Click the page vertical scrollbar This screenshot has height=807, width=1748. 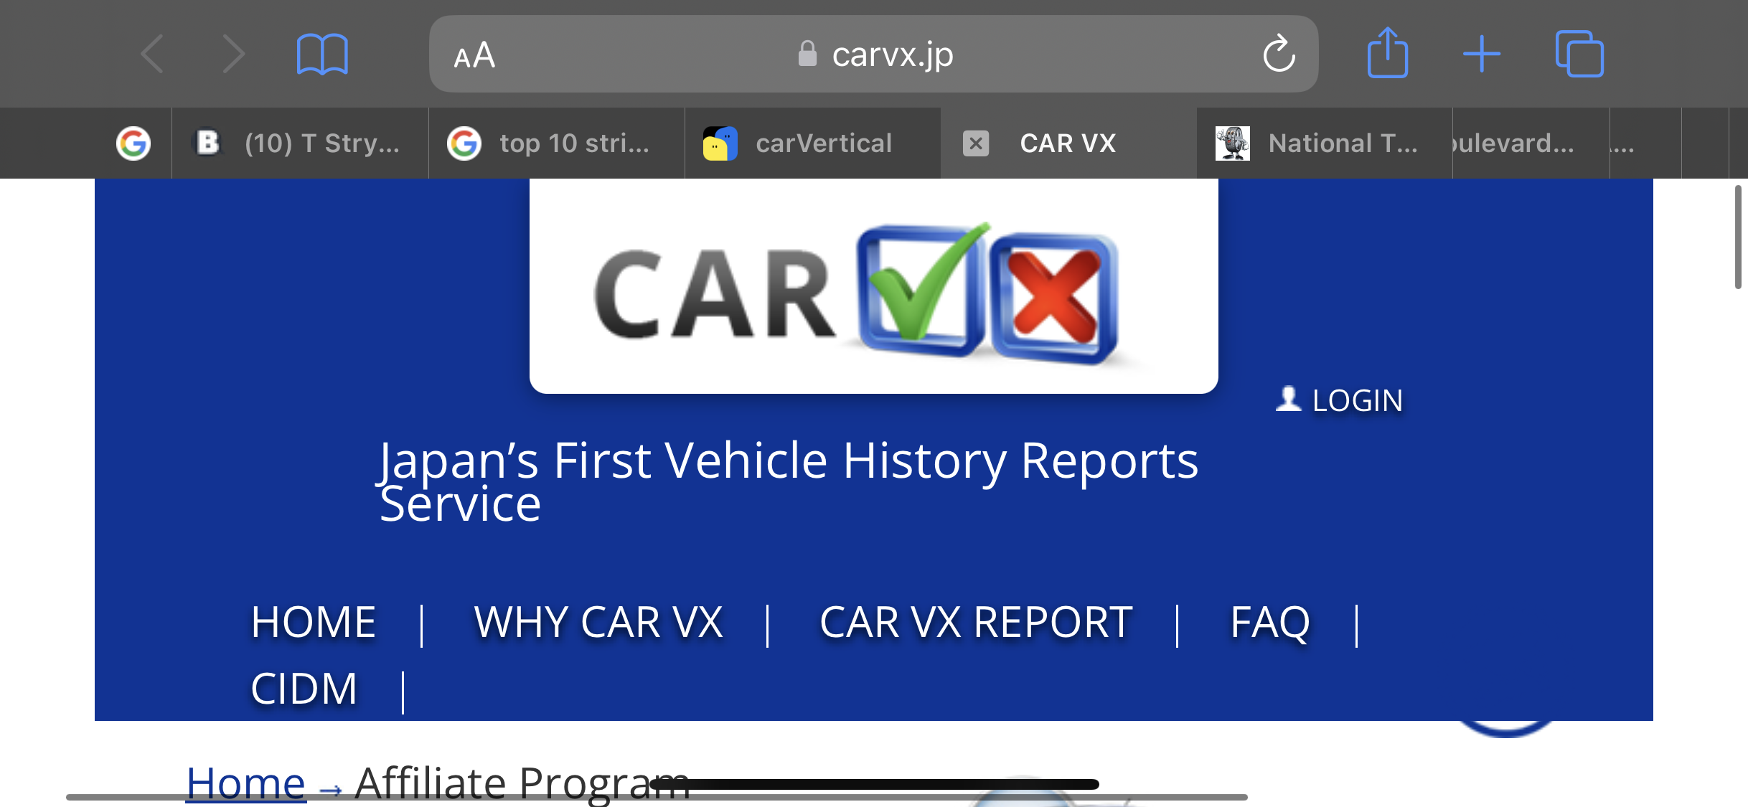tap(1738, 237)
